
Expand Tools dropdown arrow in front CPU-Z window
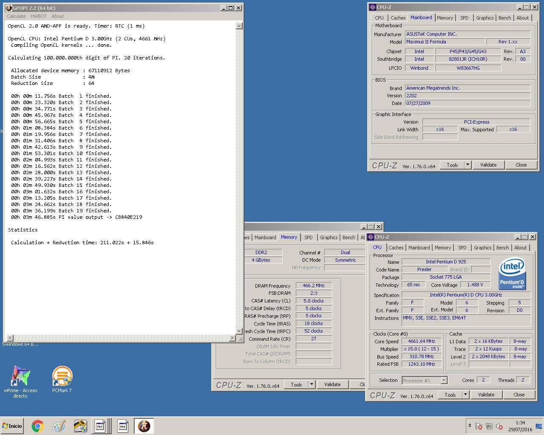(465, 395)
